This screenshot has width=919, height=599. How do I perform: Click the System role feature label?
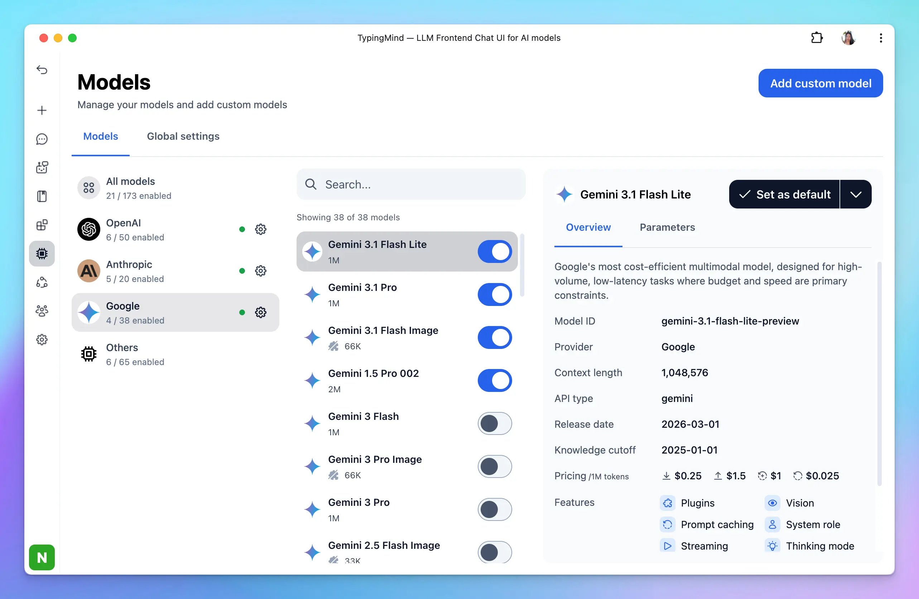(813, 524)
